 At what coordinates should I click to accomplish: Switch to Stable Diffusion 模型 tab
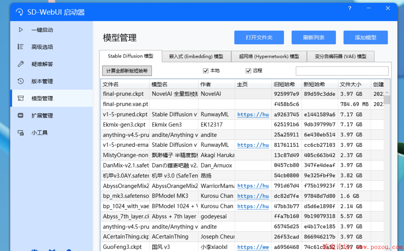coord(131,56)
